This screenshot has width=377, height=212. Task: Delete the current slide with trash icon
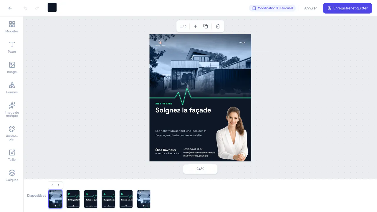(x=218, y=26)
